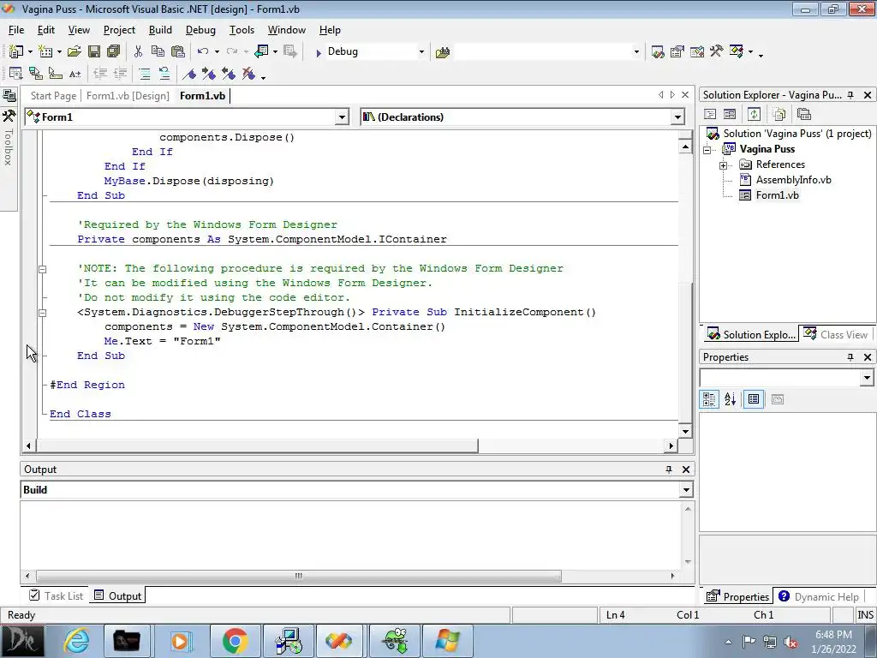Jump to the next bookmark icon
The height and width of the screenshot is (658, 877).
209,74
